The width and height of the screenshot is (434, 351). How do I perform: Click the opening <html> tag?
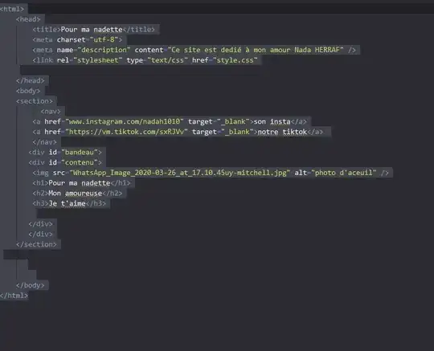point(12,9)
